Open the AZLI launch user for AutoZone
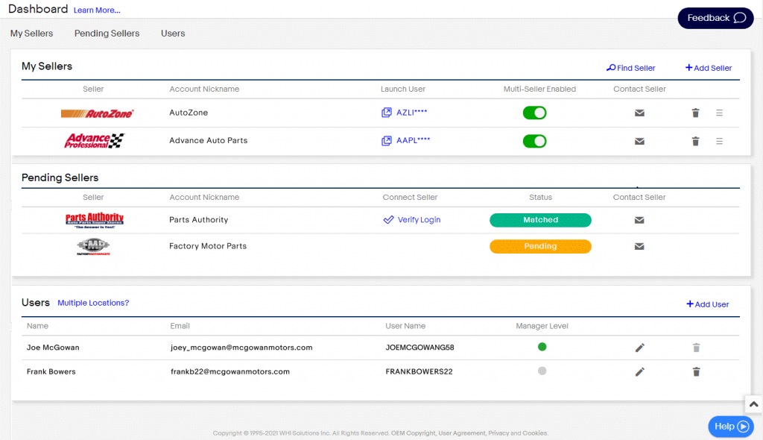 tap(406, 112)
